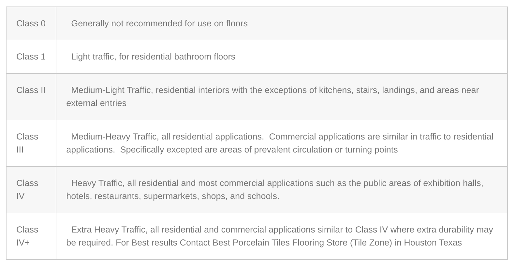The height and width of the screenshot is (266, 515).
Task: Click the '(Tile Zone)' text
Action: point(371,243)
